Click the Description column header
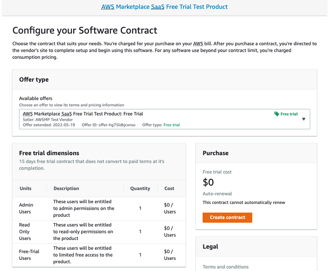Viewport: 328px width, 271px height. [66, 188]
